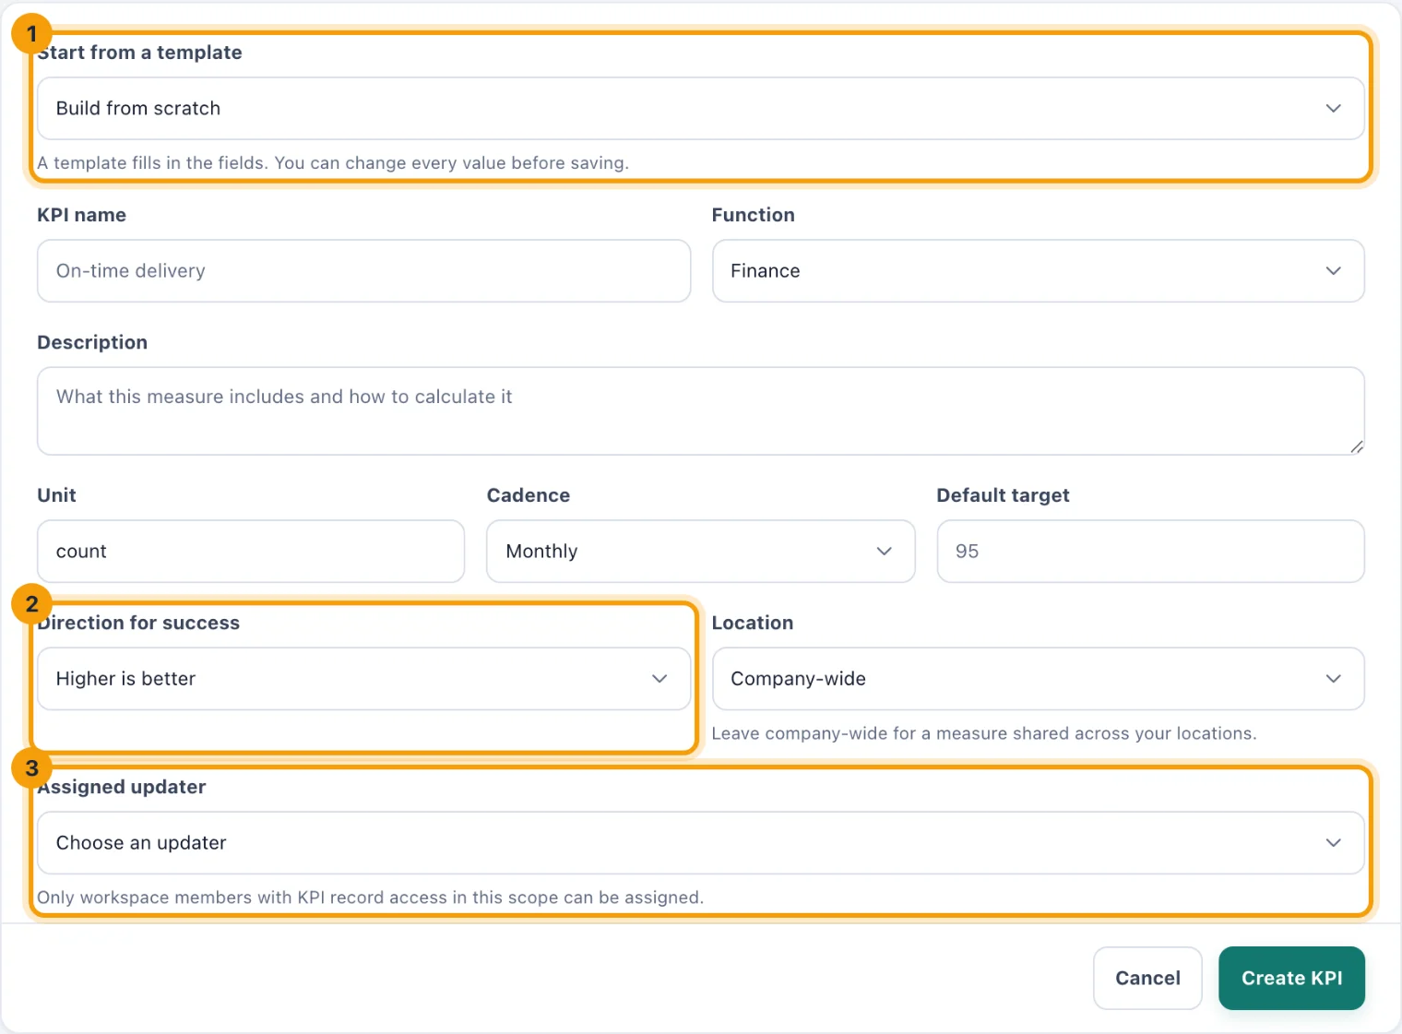The width and height of the screenshot is (1402, 1034).
Task: Click the Default target label
Action: [x=1003, y=496]
